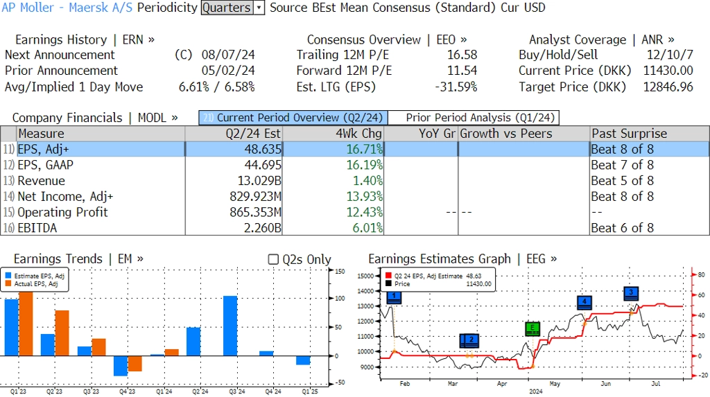Click Trailing 12M P/E value 16.58

click(x=462, y=55)
